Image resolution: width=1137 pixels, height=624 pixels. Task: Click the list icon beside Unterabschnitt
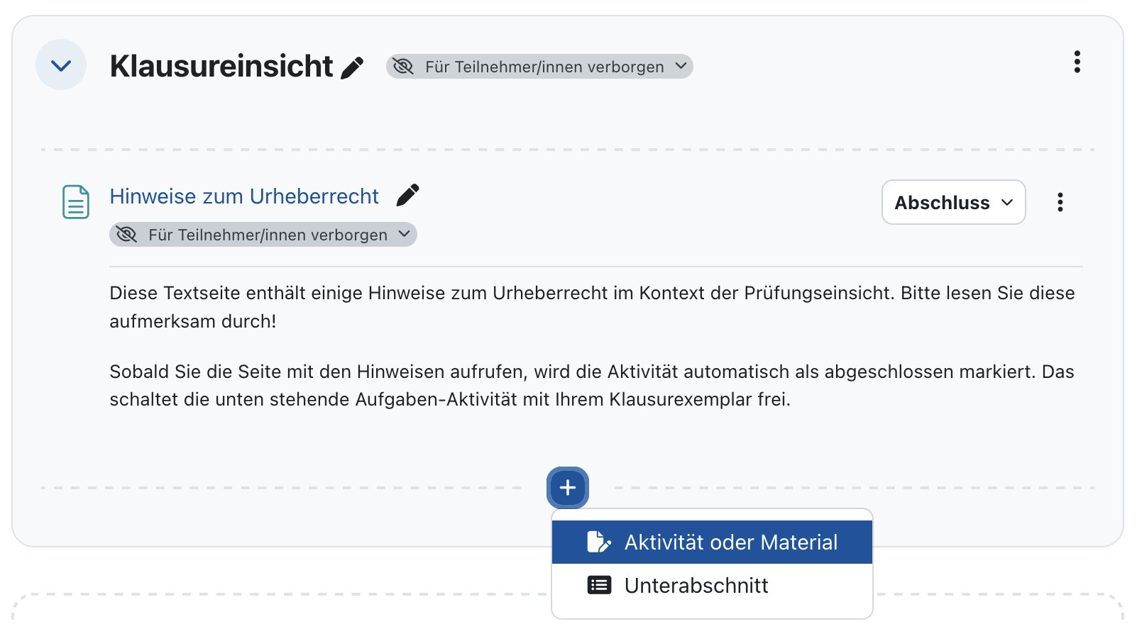[598, 584]
